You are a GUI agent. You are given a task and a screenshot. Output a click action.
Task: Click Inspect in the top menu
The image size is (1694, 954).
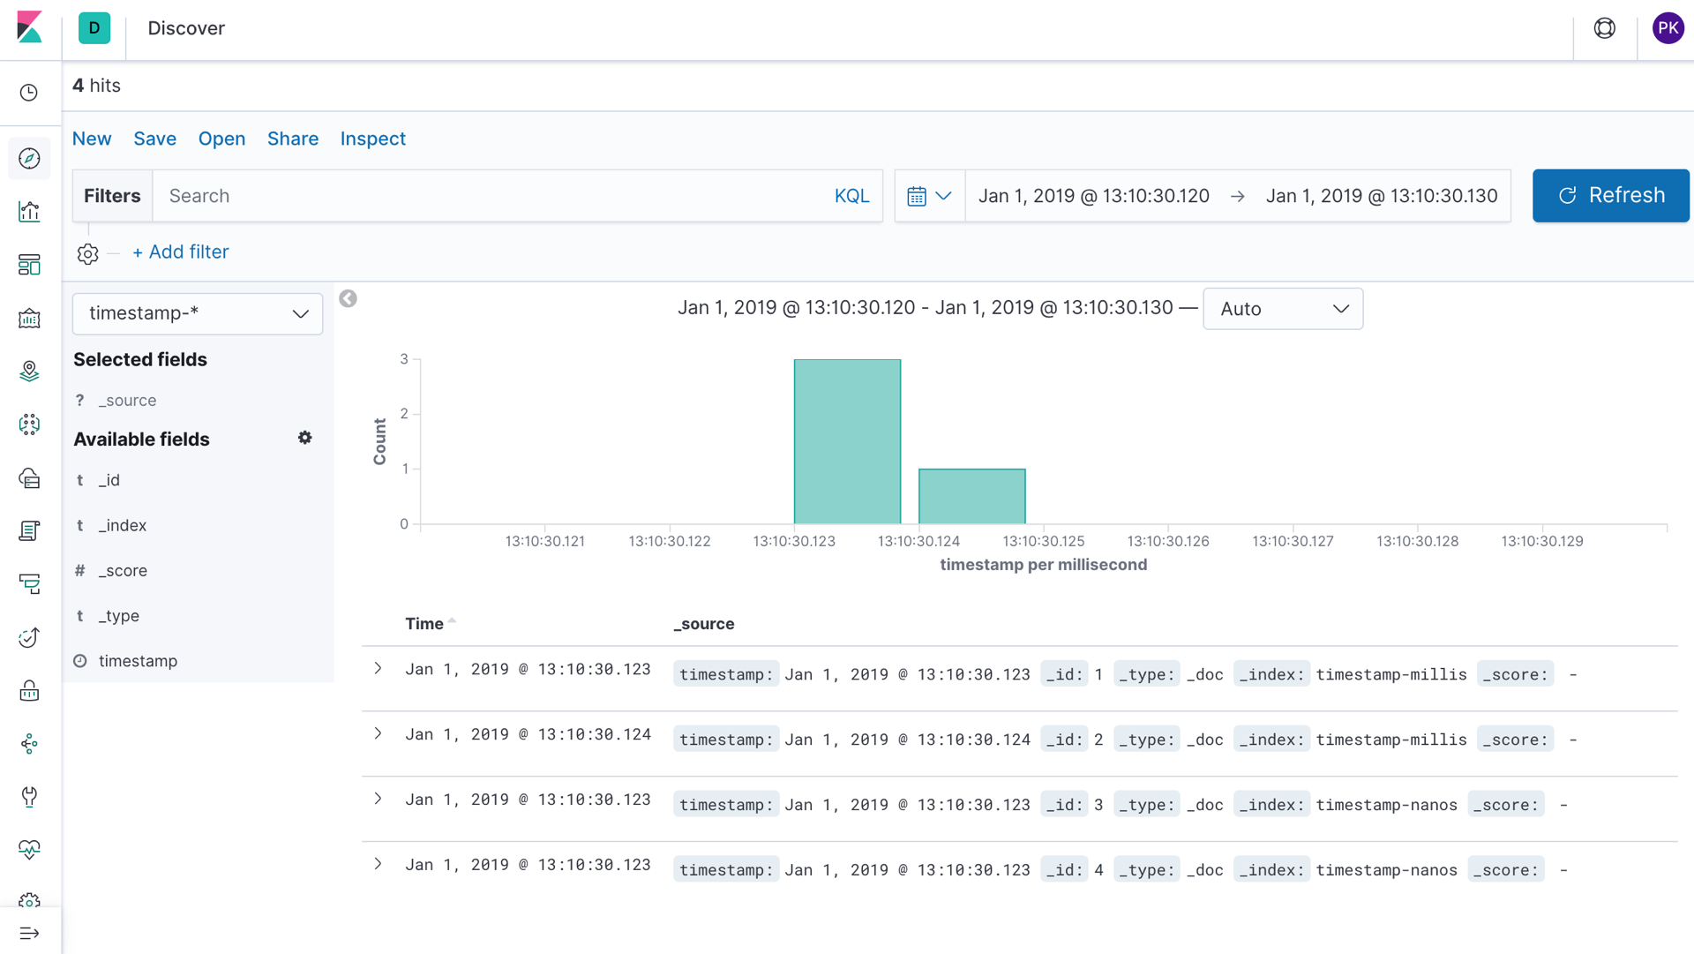click(x=373, y=139)
